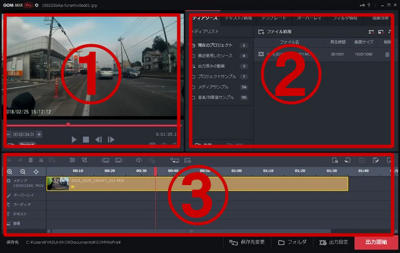Image resolution: width=400 pixels, height=253 pixels.
Task: Open the output フォルダ button
Action: [292, 242]
